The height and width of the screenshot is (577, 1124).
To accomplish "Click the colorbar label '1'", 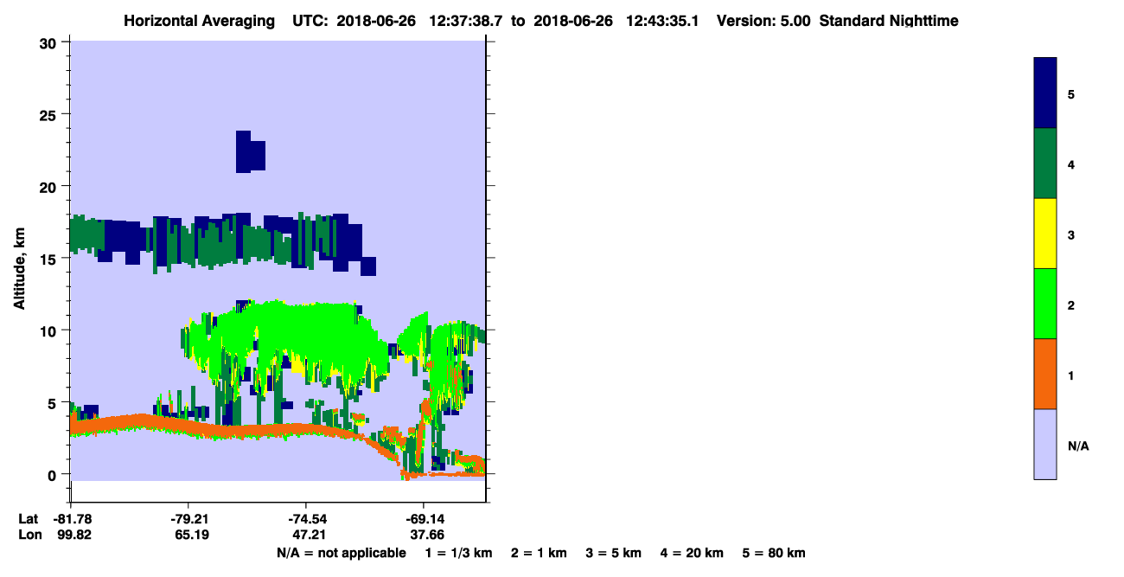I will [x=1071, y=375].
